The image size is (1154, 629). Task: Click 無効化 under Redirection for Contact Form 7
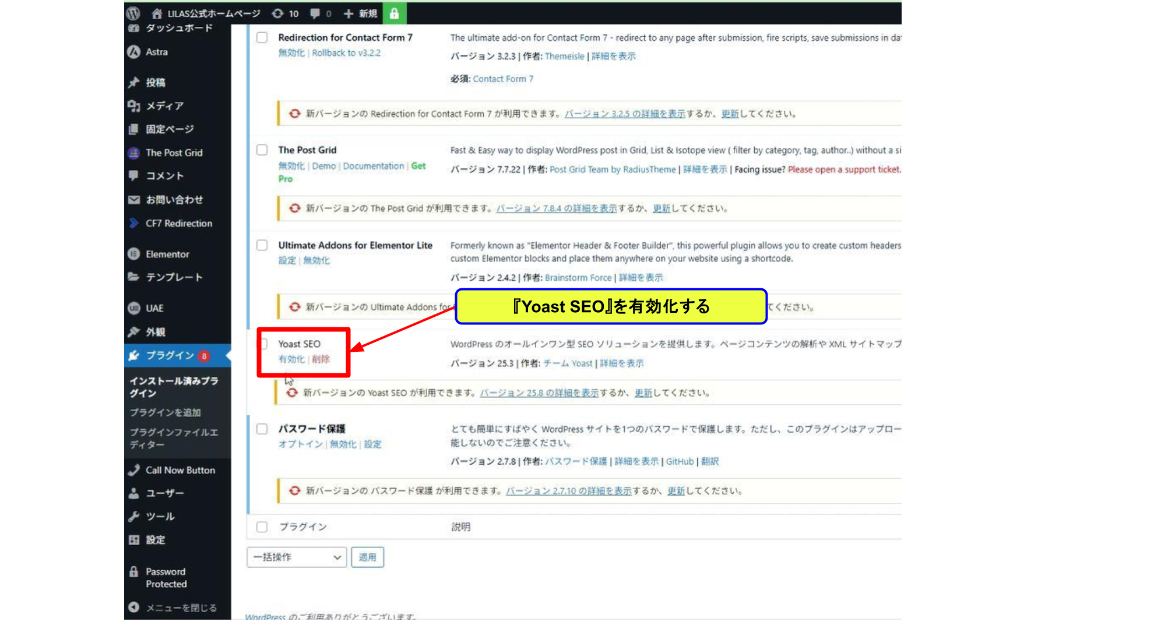click(x=291, y=52)
